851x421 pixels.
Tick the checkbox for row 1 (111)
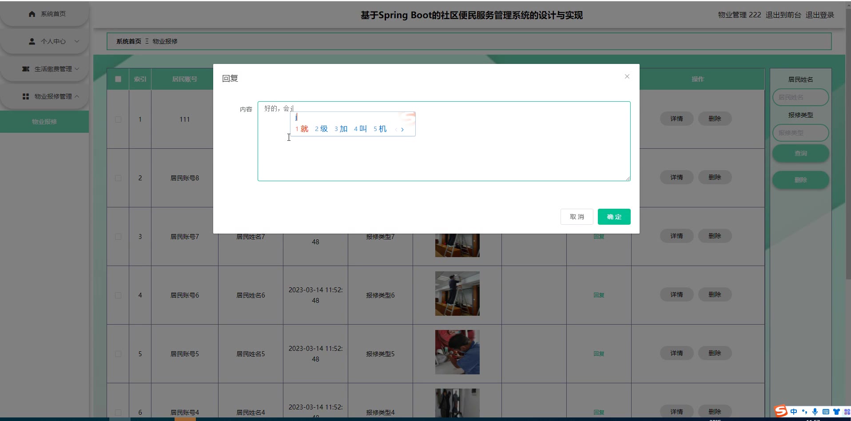pos(118,119)
